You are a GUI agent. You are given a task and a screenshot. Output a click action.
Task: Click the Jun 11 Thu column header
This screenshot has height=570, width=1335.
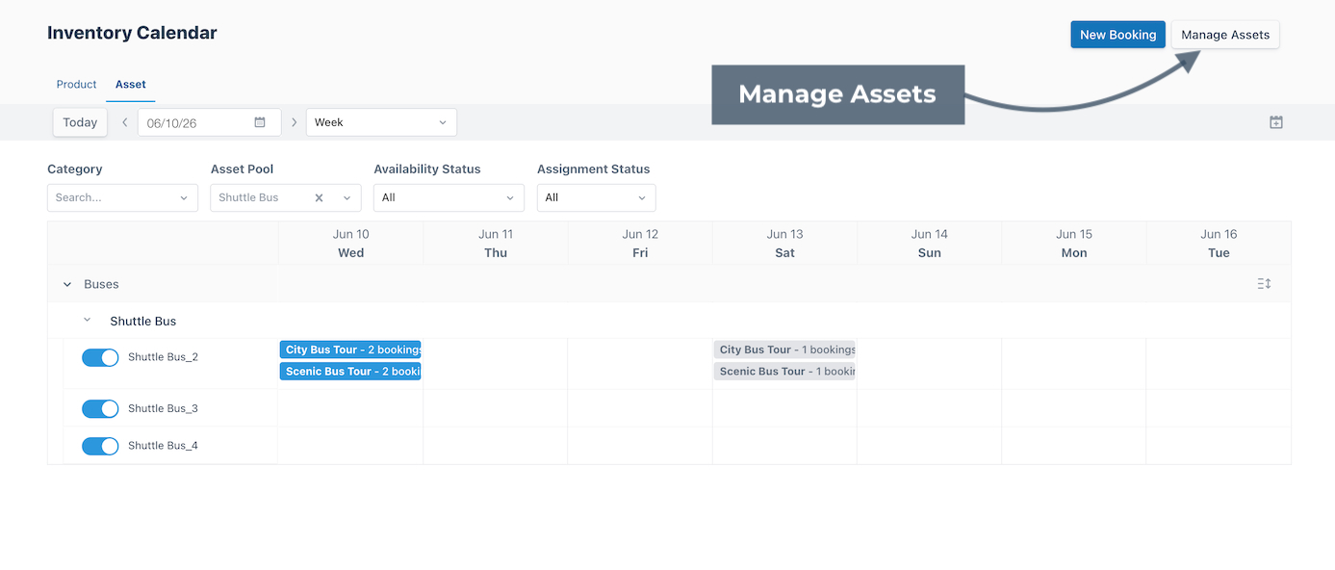[x=496, y=244]
